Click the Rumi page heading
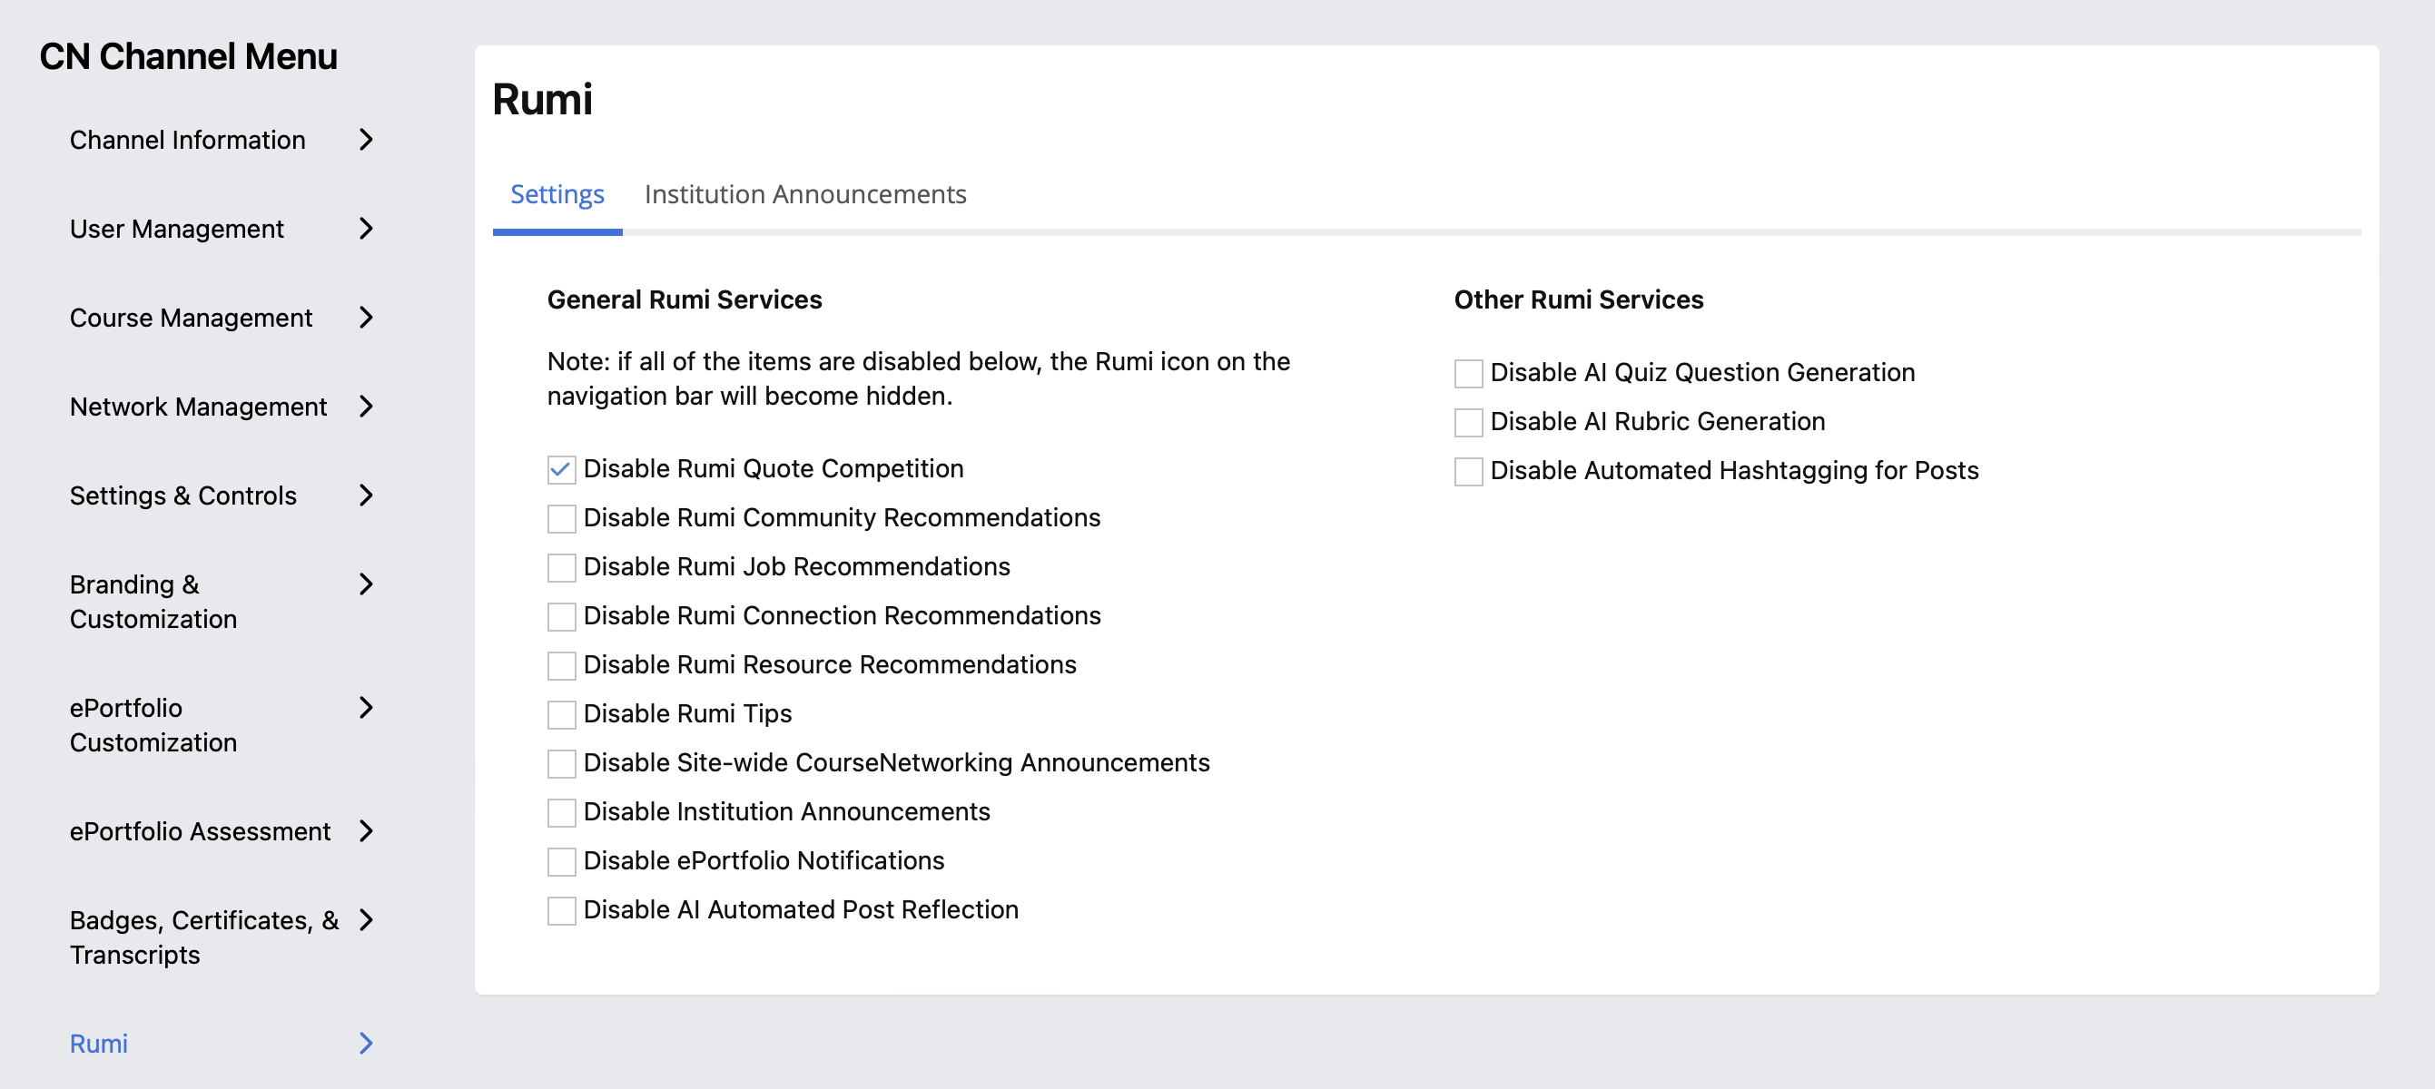Viewport: 2435px width, 1089px height. pyautogui.click(x=543, y=99)
